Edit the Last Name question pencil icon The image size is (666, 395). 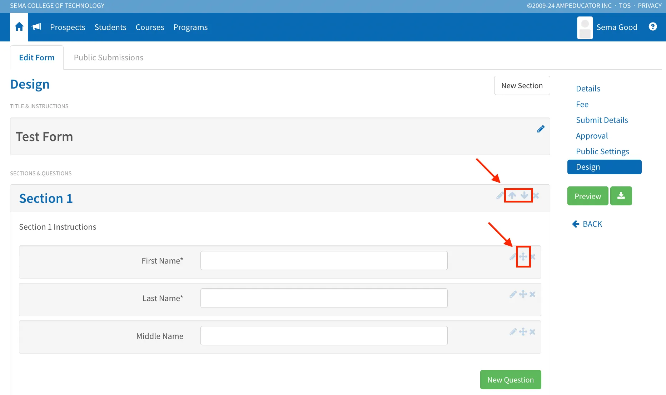point(513,294)
